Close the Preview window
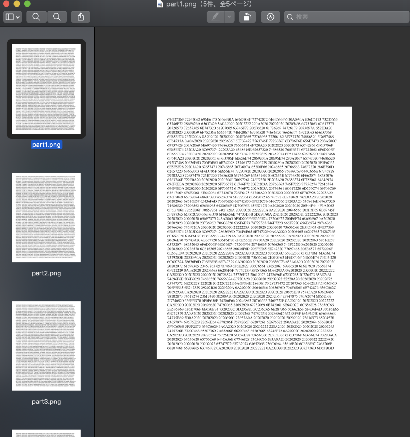The width and height of the screenshot is (410, 437). point(6,4)
